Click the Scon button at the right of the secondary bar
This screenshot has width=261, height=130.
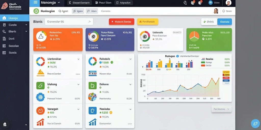227,11
